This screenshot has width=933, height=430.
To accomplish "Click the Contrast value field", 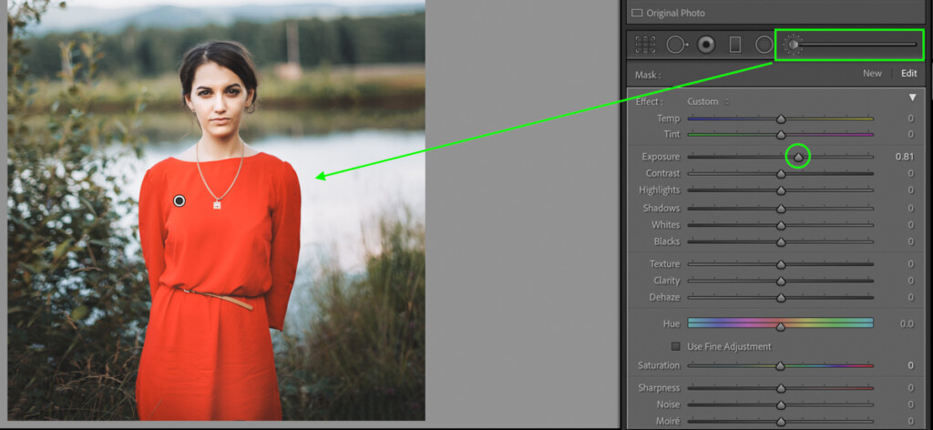I will [x=910, y=174].
